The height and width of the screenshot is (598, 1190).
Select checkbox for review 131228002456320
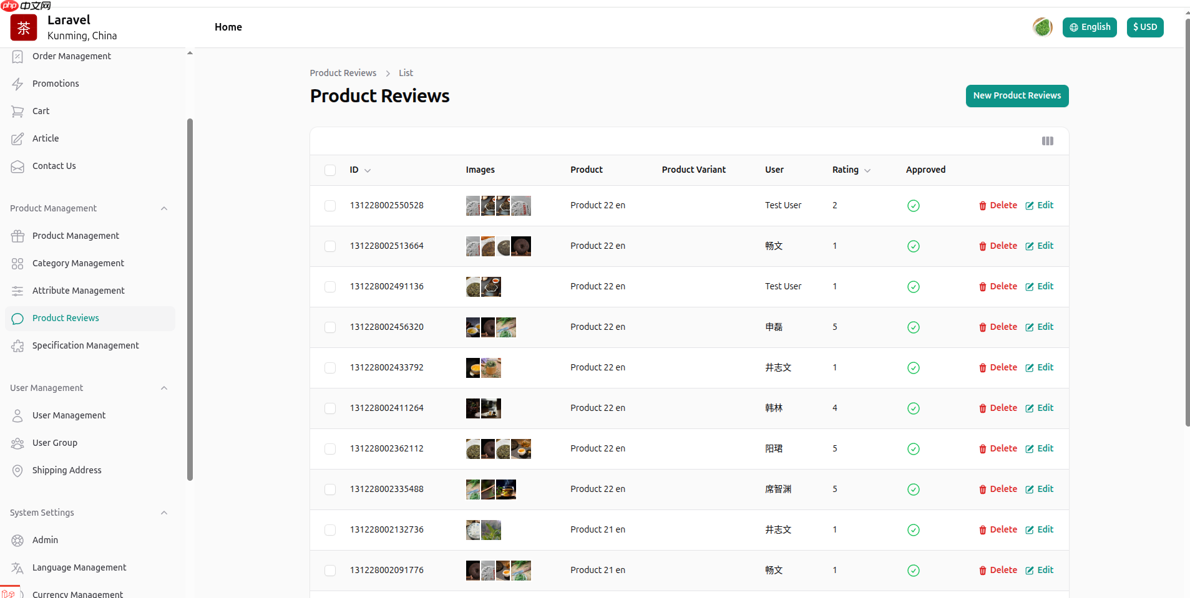[x=330, y=327]
